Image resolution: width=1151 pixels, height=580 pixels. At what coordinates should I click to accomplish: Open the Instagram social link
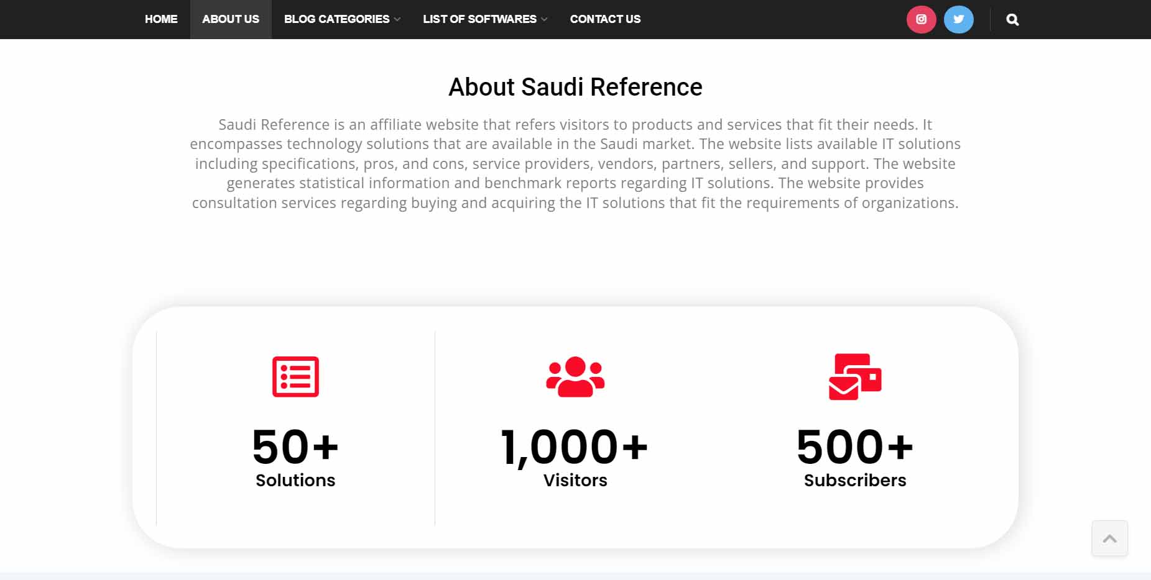(921, 19)
